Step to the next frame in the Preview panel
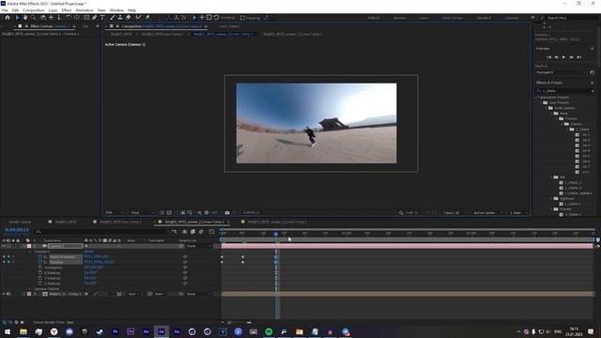The height and width of the screenshot is (338, 601). [x=571, y=57]
